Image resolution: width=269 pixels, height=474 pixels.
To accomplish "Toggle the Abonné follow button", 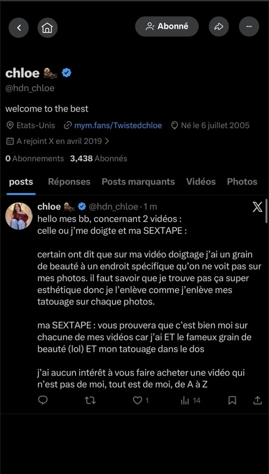I will click(167, 26).
